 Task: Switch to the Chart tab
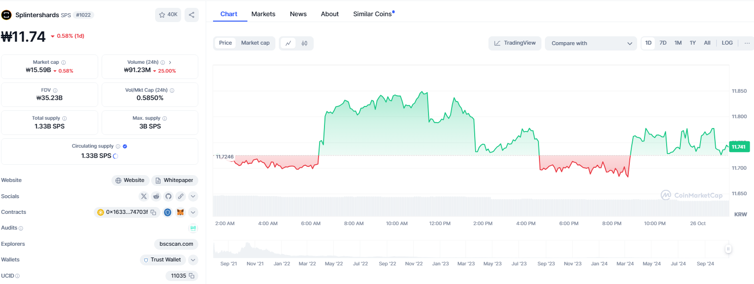coord(229,14)
